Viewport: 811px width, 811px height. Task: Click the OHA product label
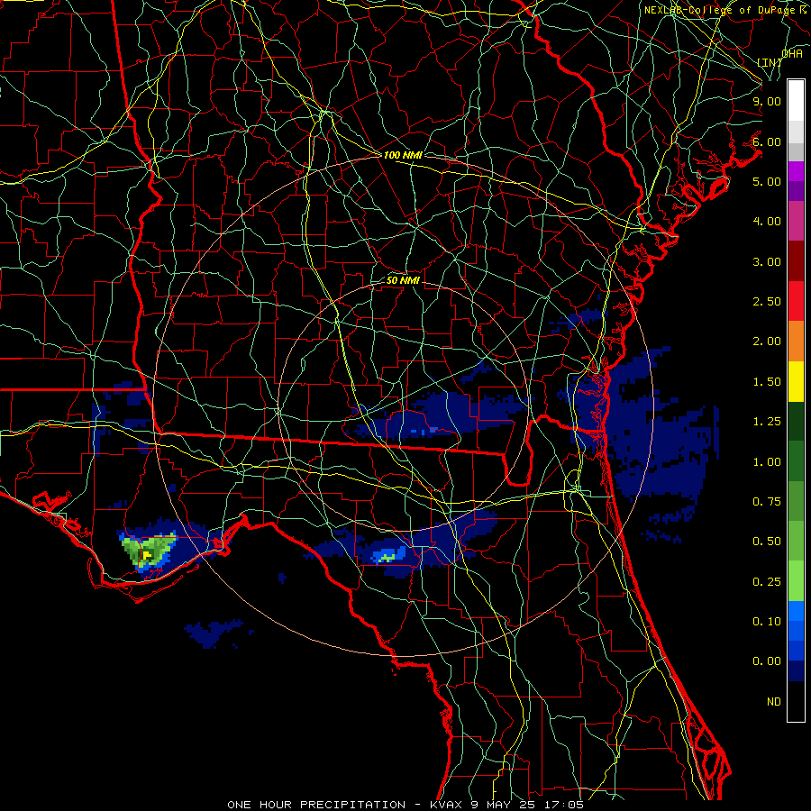click(792, 54)
